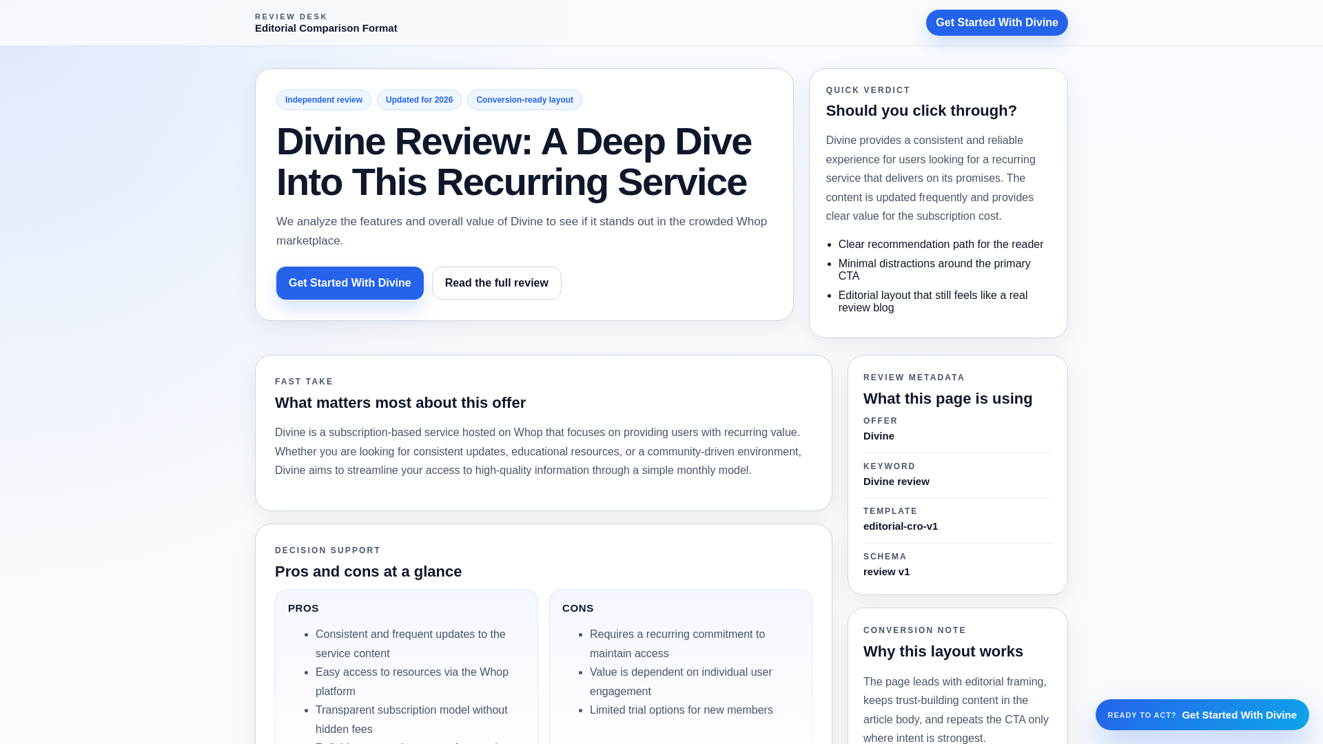1323x744 pixels.
Task: Click bullet Editorial layout that still feels like a real review blog
Action: [933, 302]
